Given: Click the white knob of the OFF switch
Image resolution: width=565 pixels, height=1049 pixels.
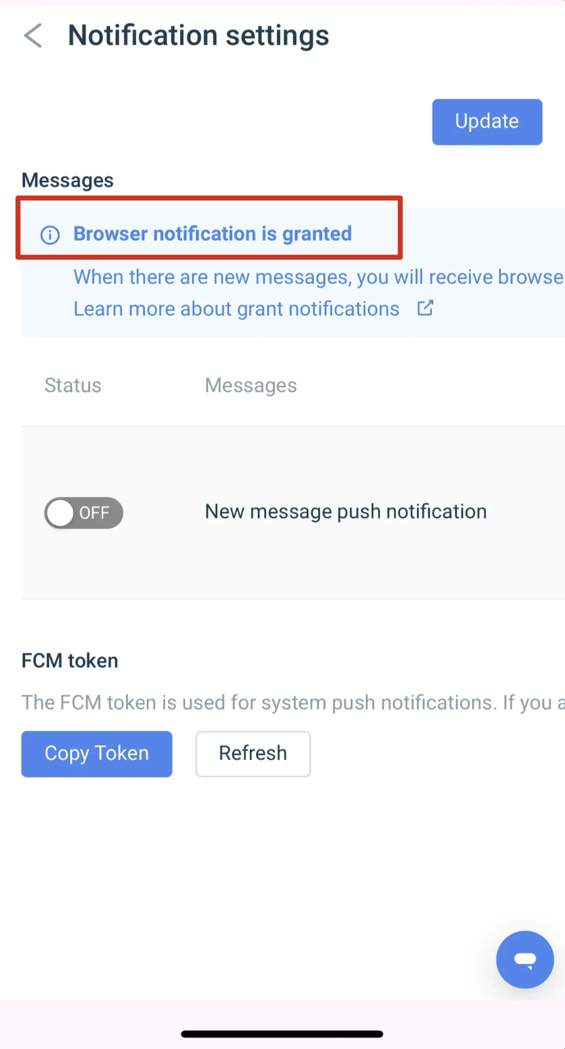Looking at the screenshot, I should click(x=60, y=513).
